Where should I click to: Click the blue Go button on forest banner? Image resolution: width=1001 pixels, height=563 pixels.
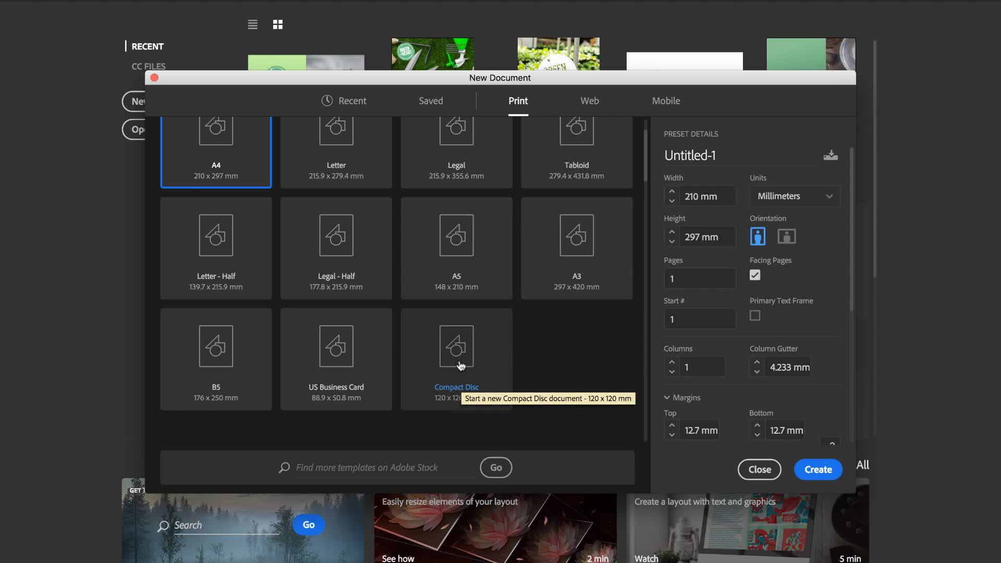pos(309,525)
